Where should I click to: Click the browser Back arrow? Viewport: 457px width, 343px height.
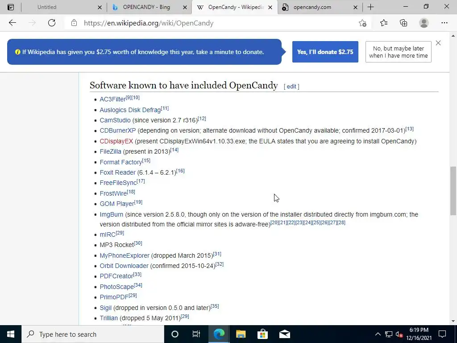12,23
